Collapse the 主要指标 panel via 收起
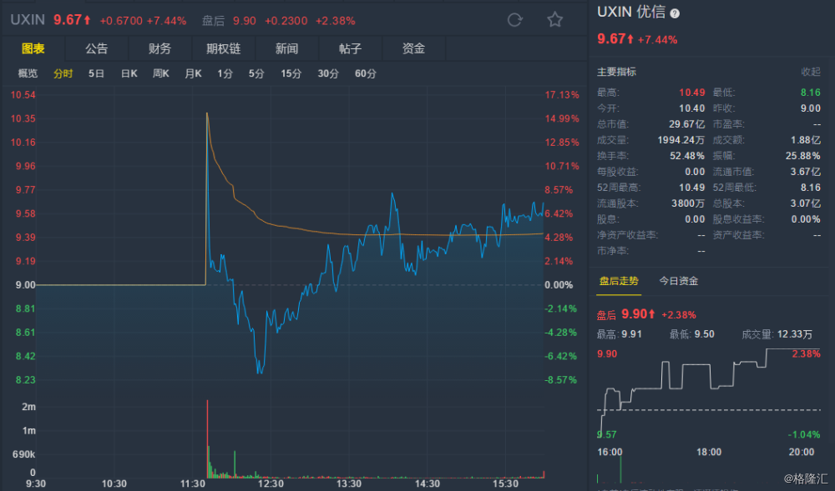835x491 pixels. click(811, 72)
